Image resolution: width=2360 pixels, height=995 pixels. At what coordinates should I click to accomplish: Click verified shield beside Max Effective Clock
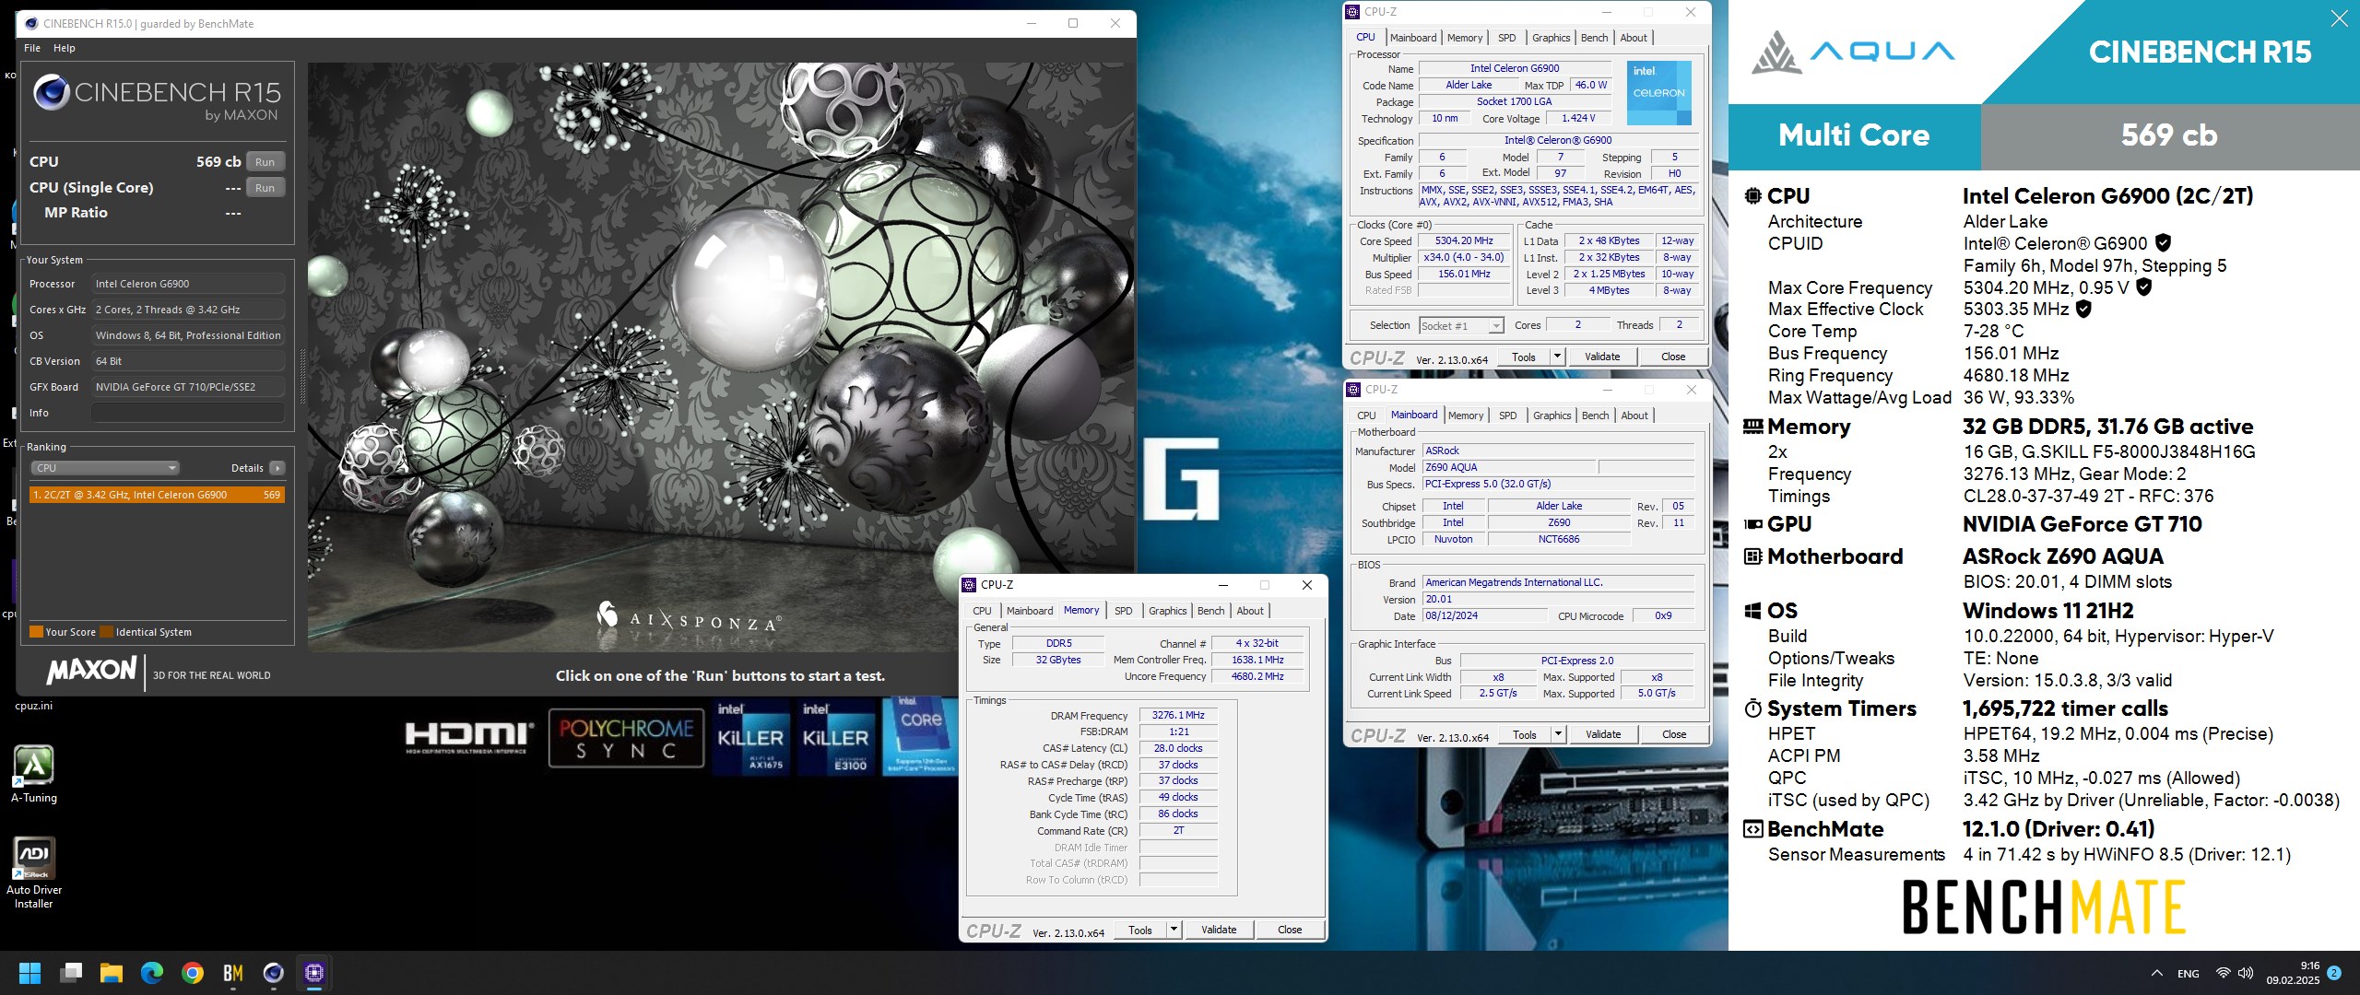click(x=2083, y=309)
